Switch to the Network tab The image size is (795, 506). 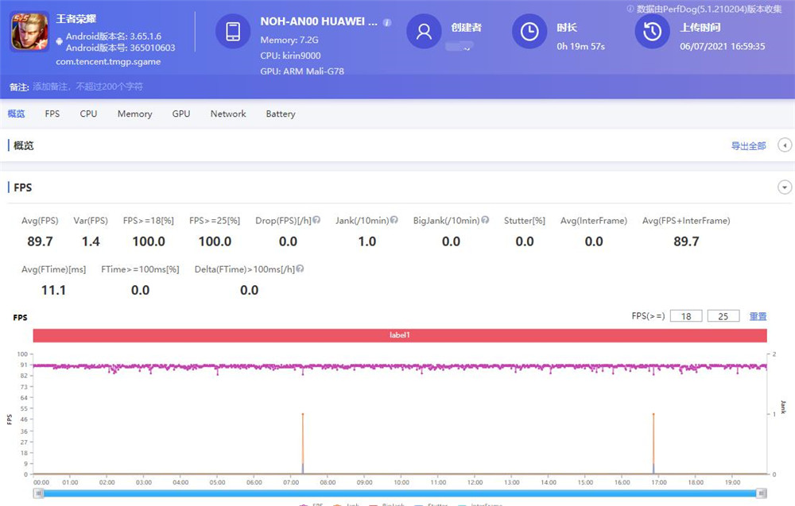tap(228, 114)
